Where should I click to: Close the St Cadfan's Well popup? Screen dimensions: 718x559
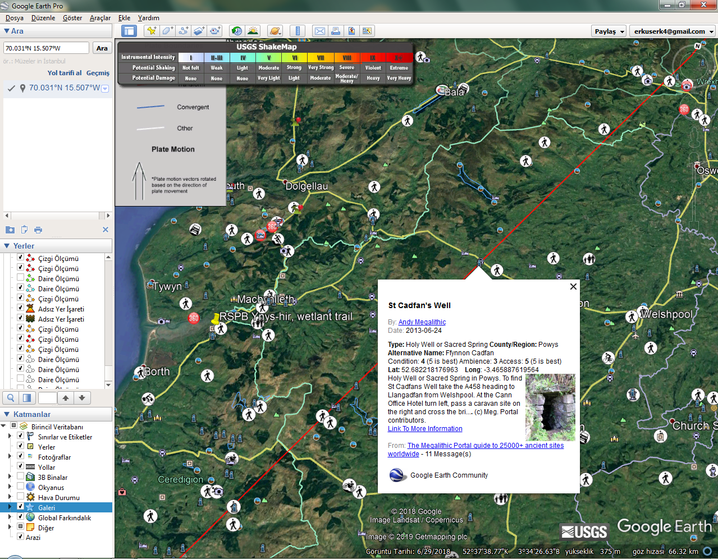point(573,286)
